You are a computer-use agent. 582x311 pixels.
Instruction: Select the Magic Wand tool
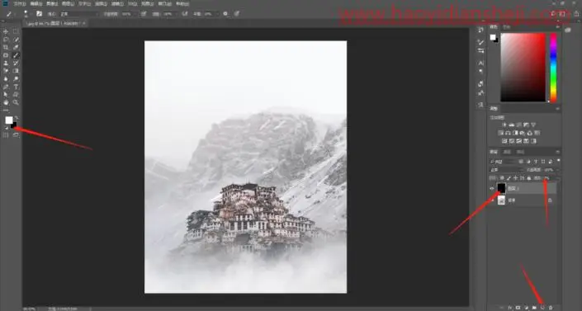point(16,40)
